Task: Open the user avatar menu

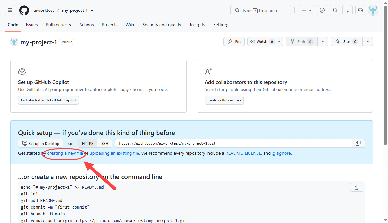Action: (373, 10)
